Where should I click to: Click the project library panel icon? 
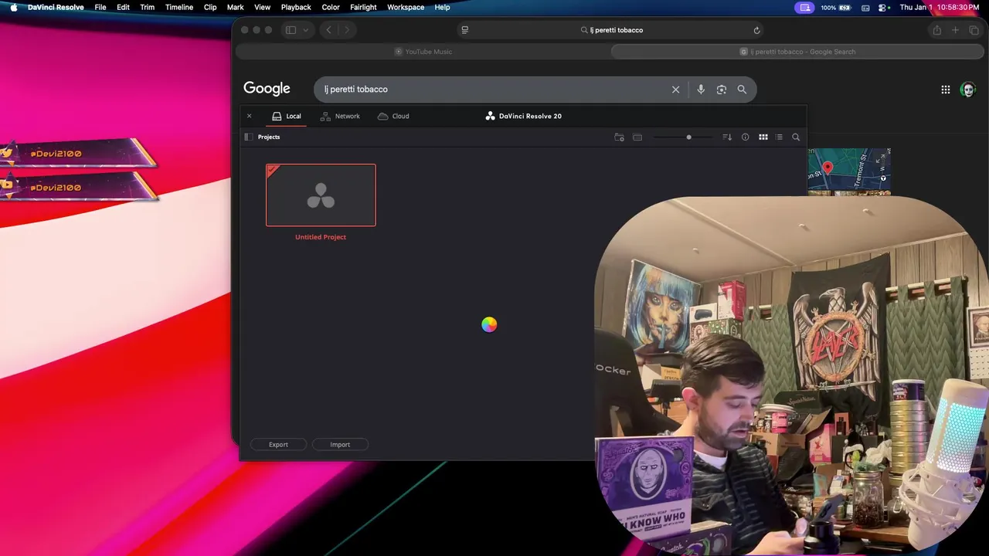coord(637,137)
